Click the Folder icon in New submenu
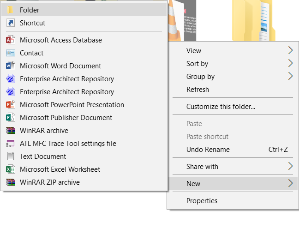 pos(10,10)
